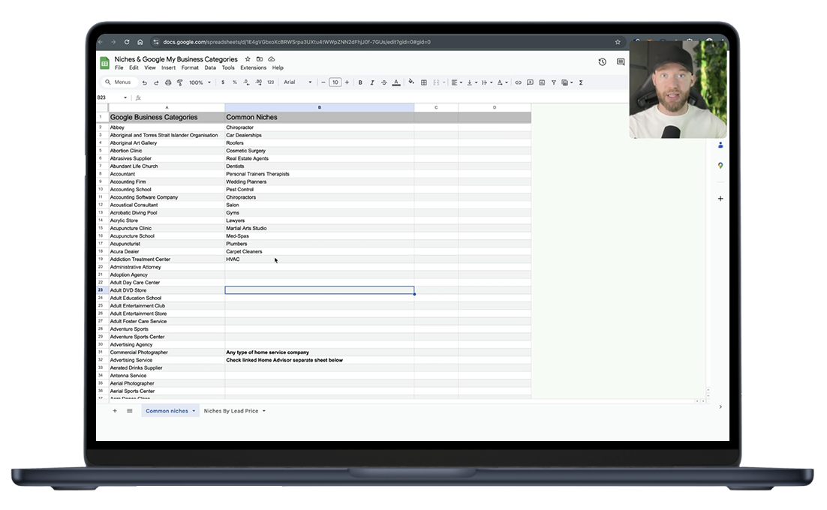
Task: Open the Contacts side panel
Action: tap(720, 145)
